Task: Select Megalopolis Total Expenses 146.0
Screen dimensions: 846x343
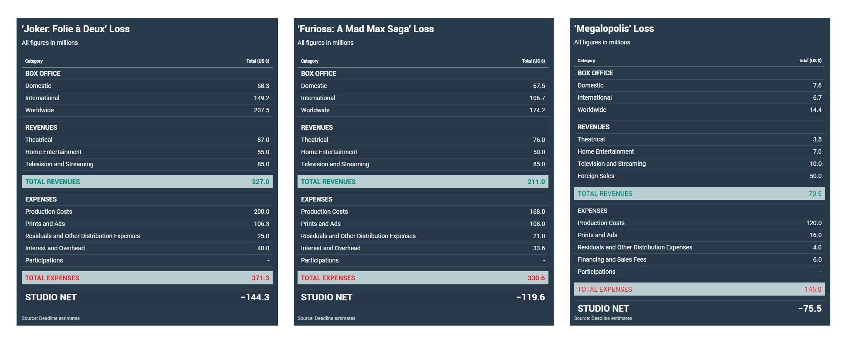Action: [813, 289]
